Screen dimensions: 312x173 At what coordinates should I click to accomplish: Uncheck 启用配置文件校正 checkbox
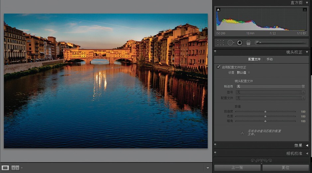[x=219, y=67]
